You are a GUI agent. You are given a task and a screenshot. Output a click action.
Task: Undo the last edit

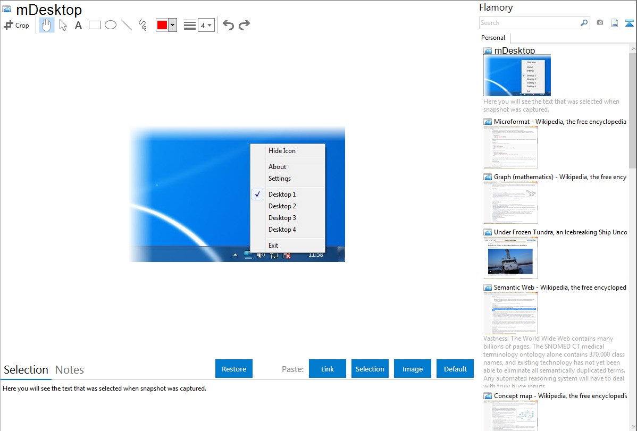(x=228, y=25)
